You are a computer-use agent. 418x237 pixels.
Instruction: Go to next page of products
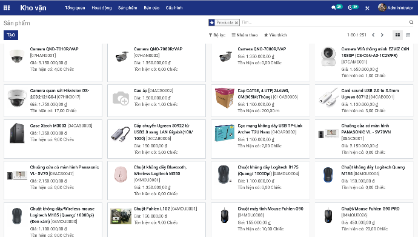(x=382, y=35)
